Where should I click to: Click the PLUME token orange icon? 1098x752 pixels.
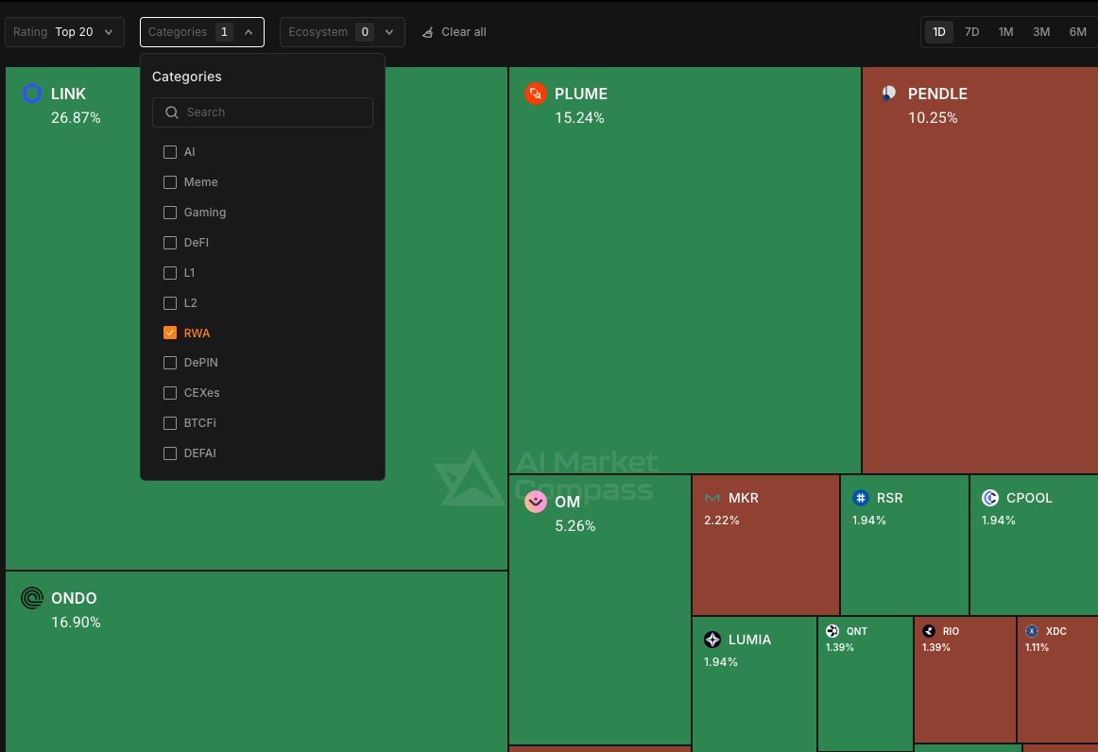[536, 94]
